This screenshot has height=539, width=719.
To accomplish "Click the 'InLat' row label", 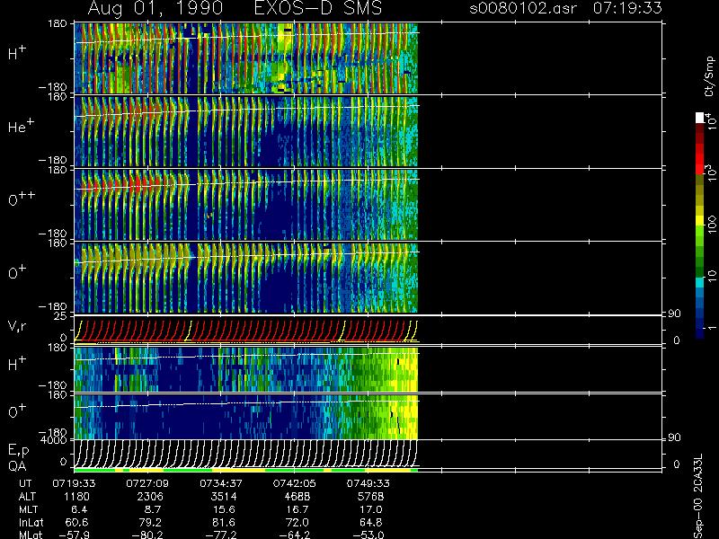I will pos(31,522).
